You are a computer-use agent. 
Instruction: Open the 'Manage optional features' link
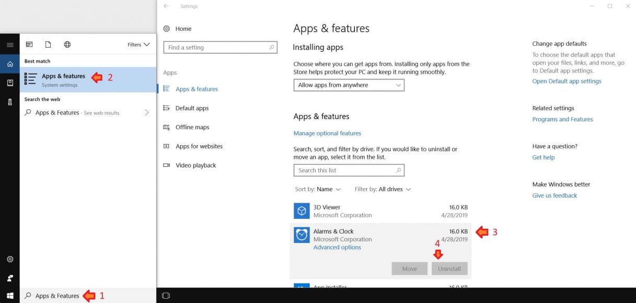[x=327, y=133]
